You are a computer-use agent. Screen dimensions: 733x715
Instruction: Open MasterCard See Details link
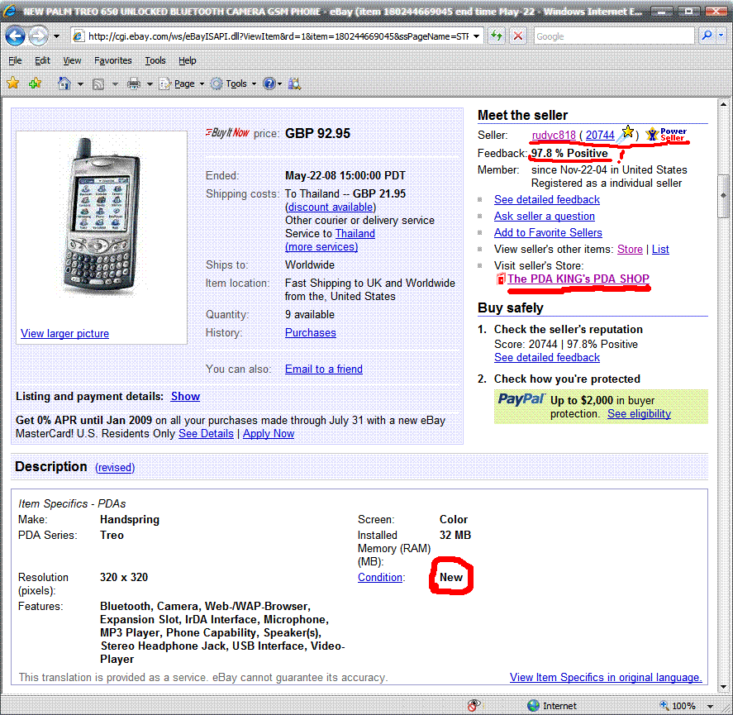click(x=206, y=433)
